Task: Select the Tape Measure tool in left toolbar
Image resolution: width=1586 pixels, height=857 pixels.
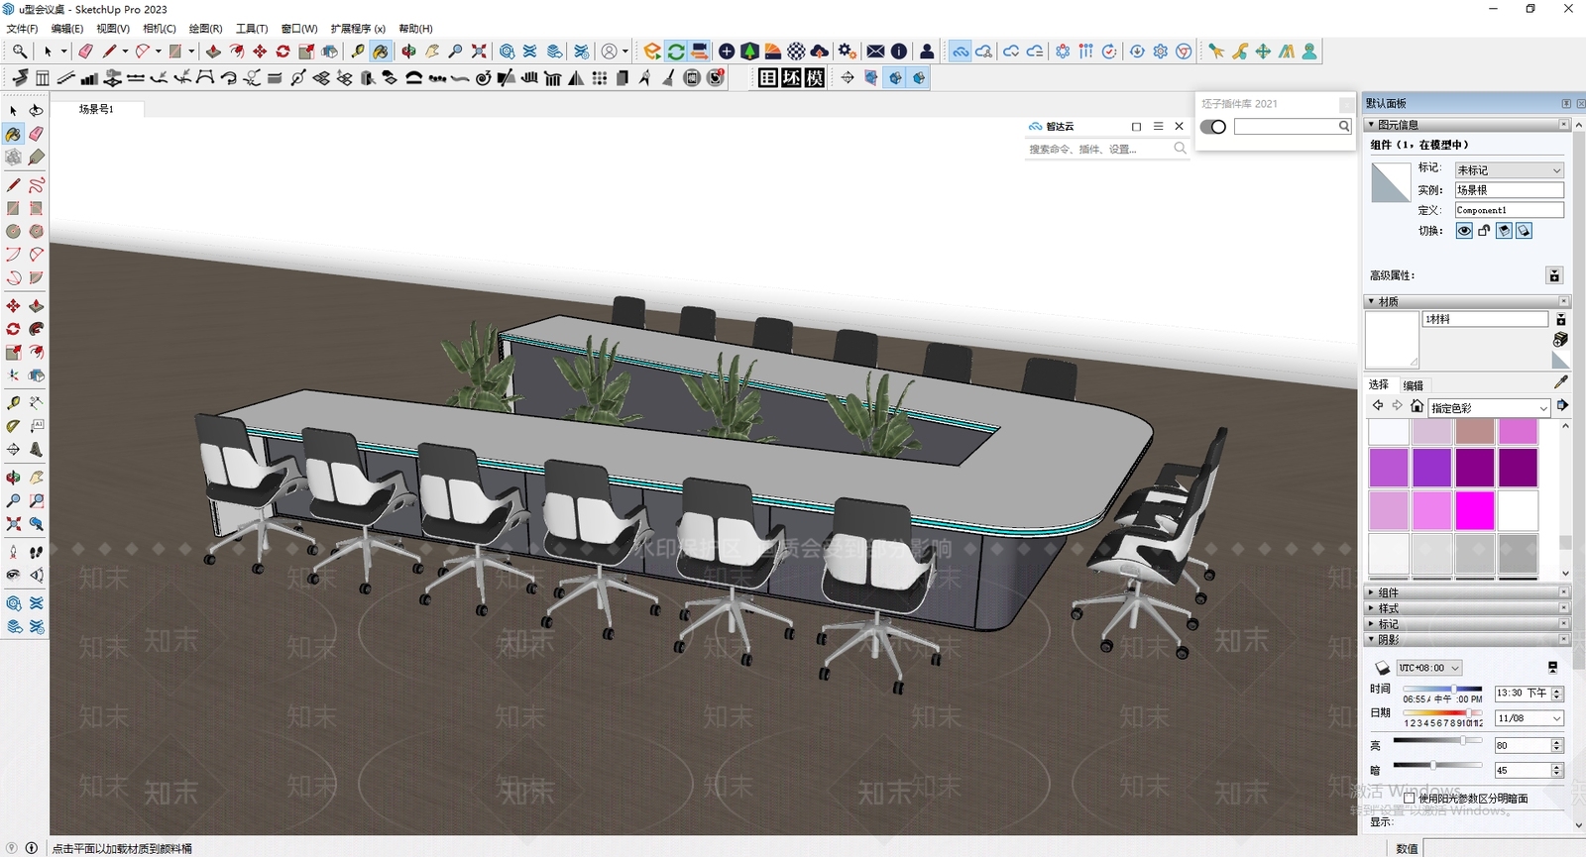Action: coord(13,403)
